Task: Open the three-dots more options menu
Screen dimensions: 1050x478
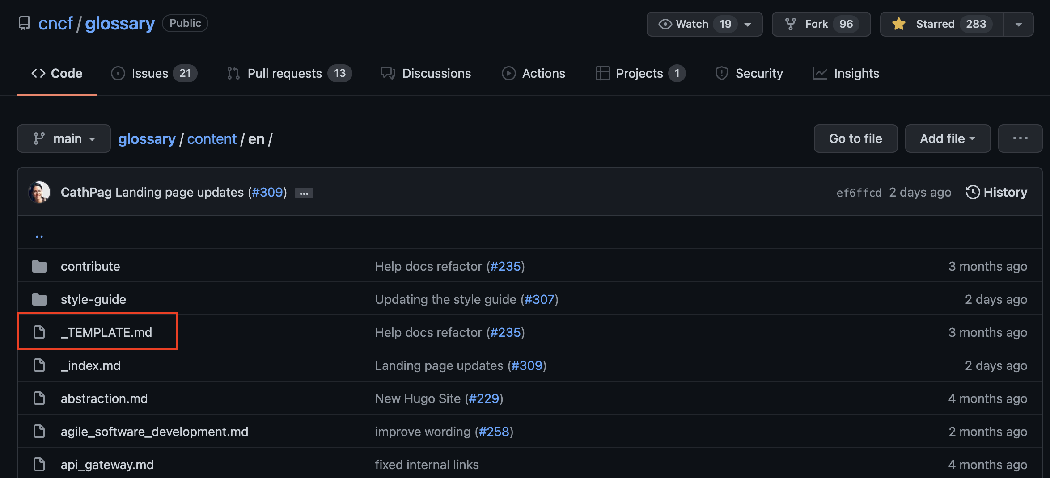Action: click(x=1020, y=138)
